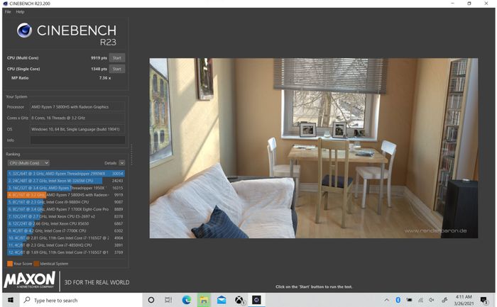Click the Cinebench taskbar icon
The image size is (497, 307).
point(256,300)
